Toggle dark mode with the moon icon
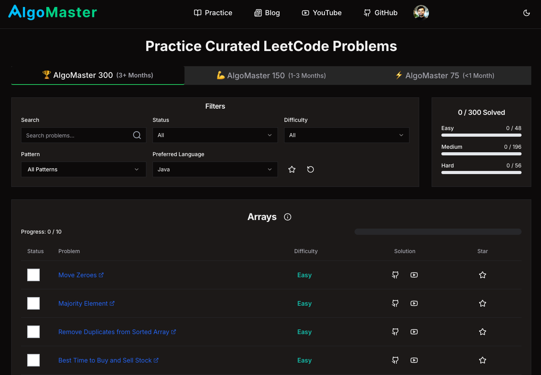 click(x=527, y=13)
